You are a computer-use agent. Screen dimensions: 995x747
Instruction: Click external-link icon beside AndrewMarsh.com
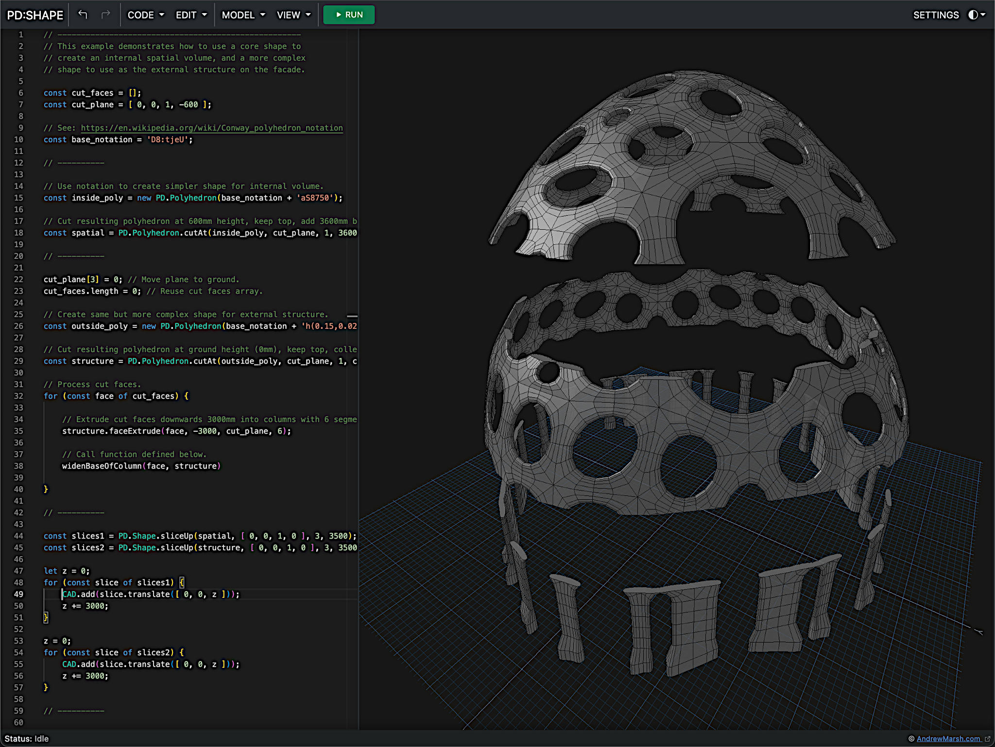coord(987,739)
